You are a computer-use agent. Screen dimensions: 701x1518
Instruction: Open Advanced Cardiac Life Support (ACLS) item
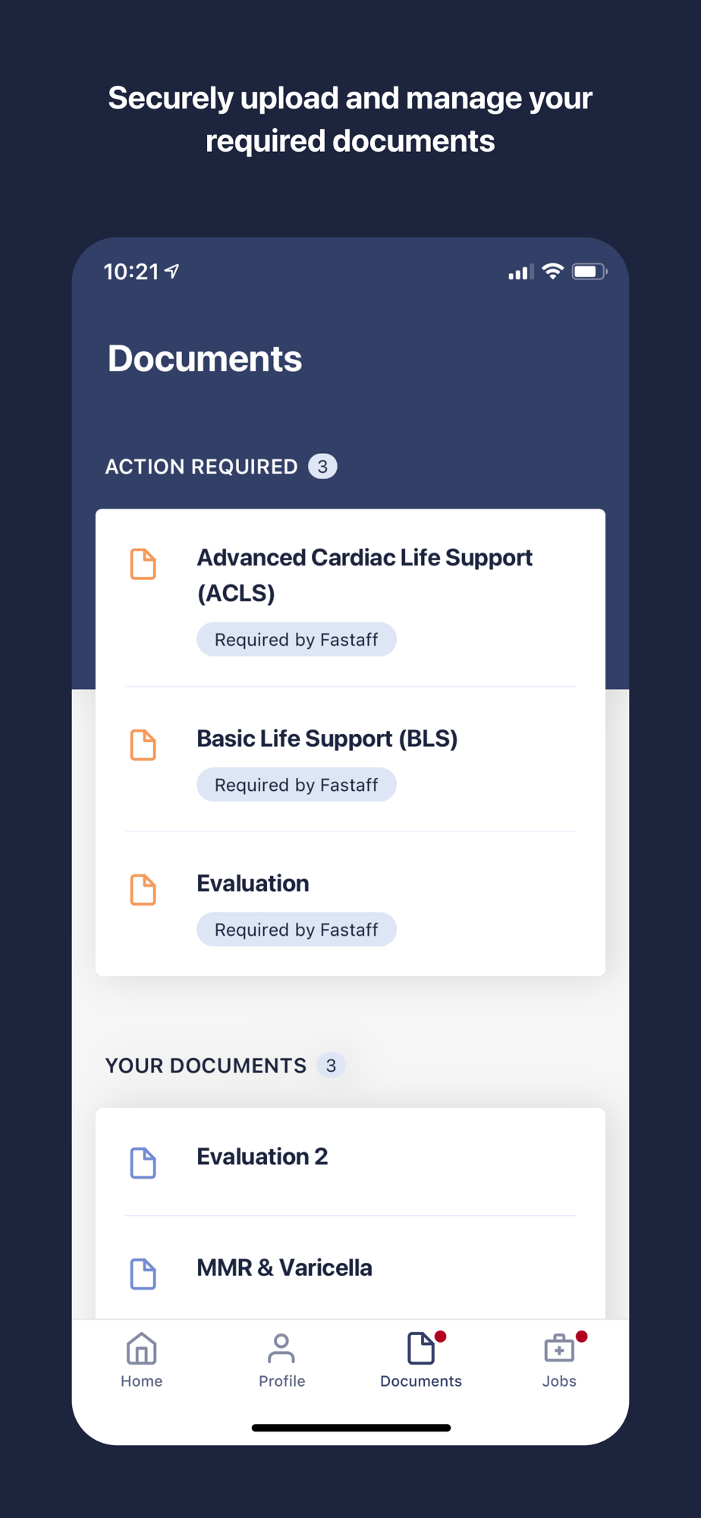click(364, 575)
